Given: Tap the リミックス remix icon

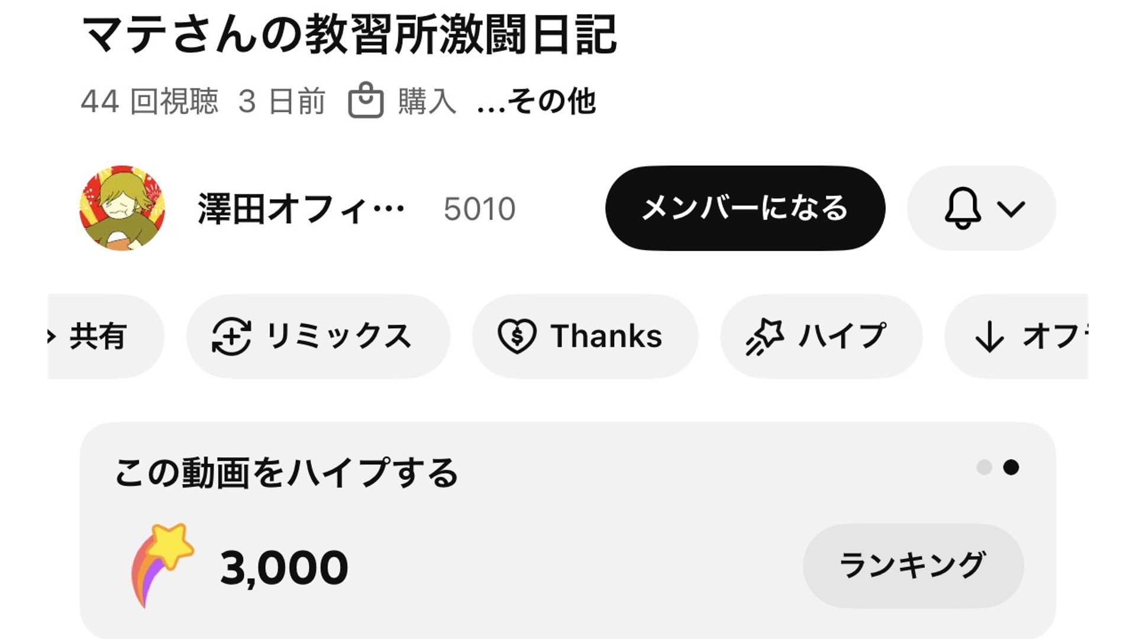Looking at the screenshot, I should click(x=231, y=336).
